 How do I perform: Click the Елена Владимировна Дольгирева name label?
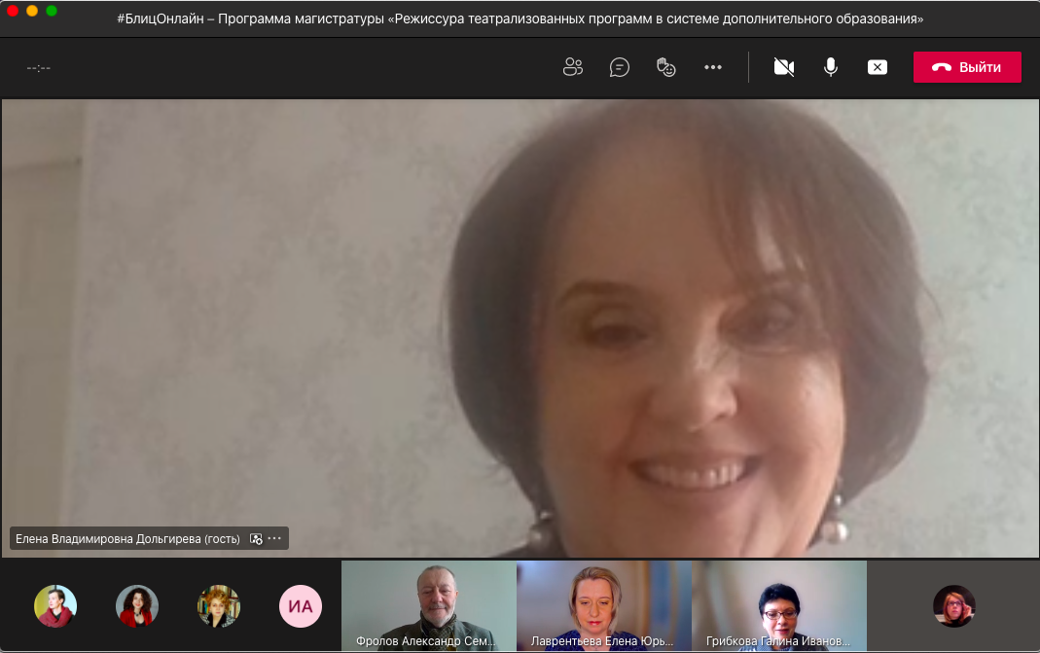[127, 538]
